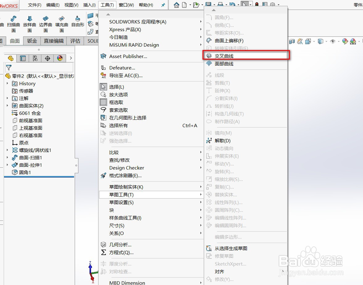Select 曲面上偏移(F) in submenu
The image size is (363, 285).
pos(246,40)
